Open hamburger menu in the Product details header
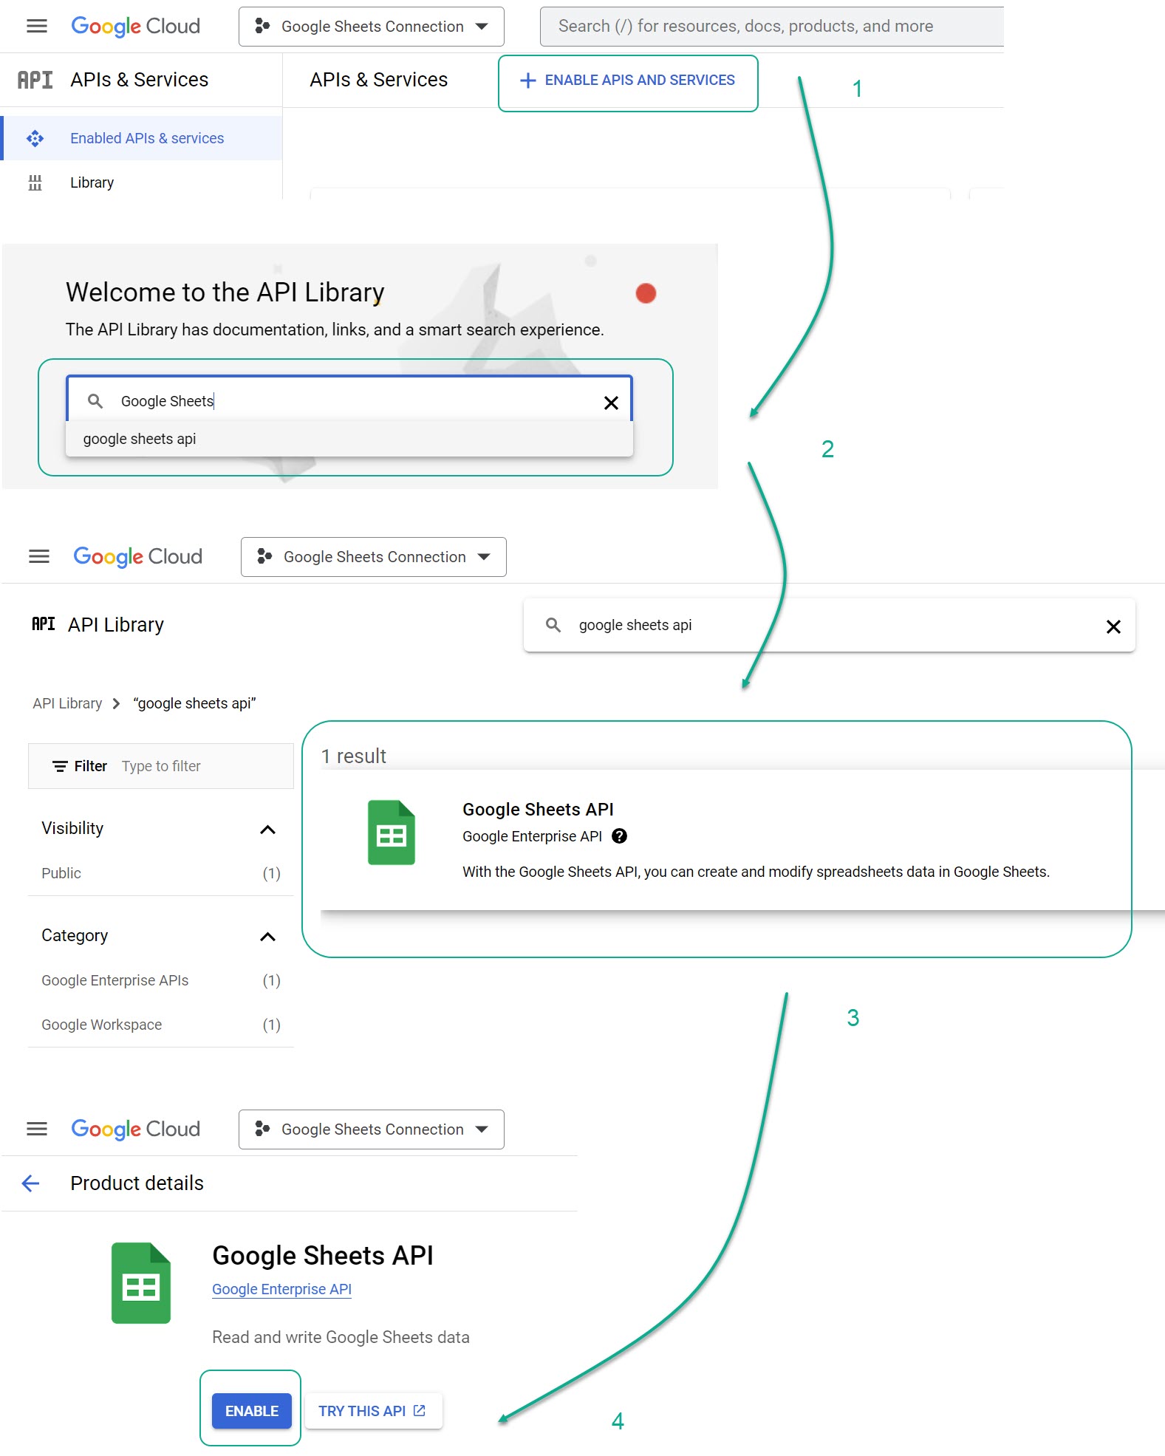This screenshot has height=1456, width=1165. click(x=36, y=1129)
